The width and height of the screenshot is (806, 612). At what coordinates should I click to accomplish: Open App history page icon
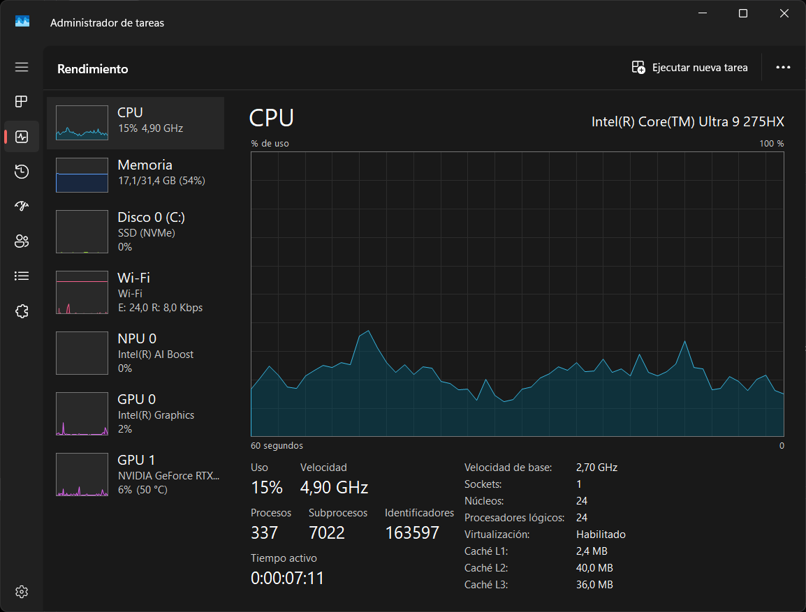pyautogui.click(x=22, y=172)
